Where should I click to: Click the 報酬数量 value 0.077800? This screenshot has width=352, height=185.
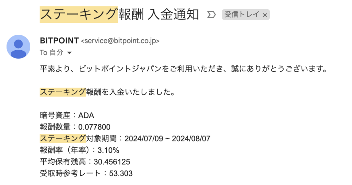(94, 127)
